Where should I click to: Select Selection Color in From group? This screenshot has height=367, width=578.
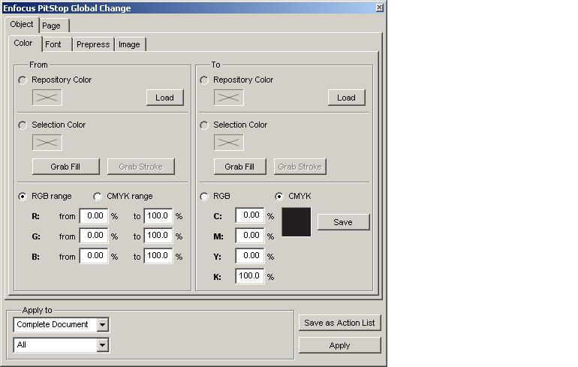(x=23, y=125)
